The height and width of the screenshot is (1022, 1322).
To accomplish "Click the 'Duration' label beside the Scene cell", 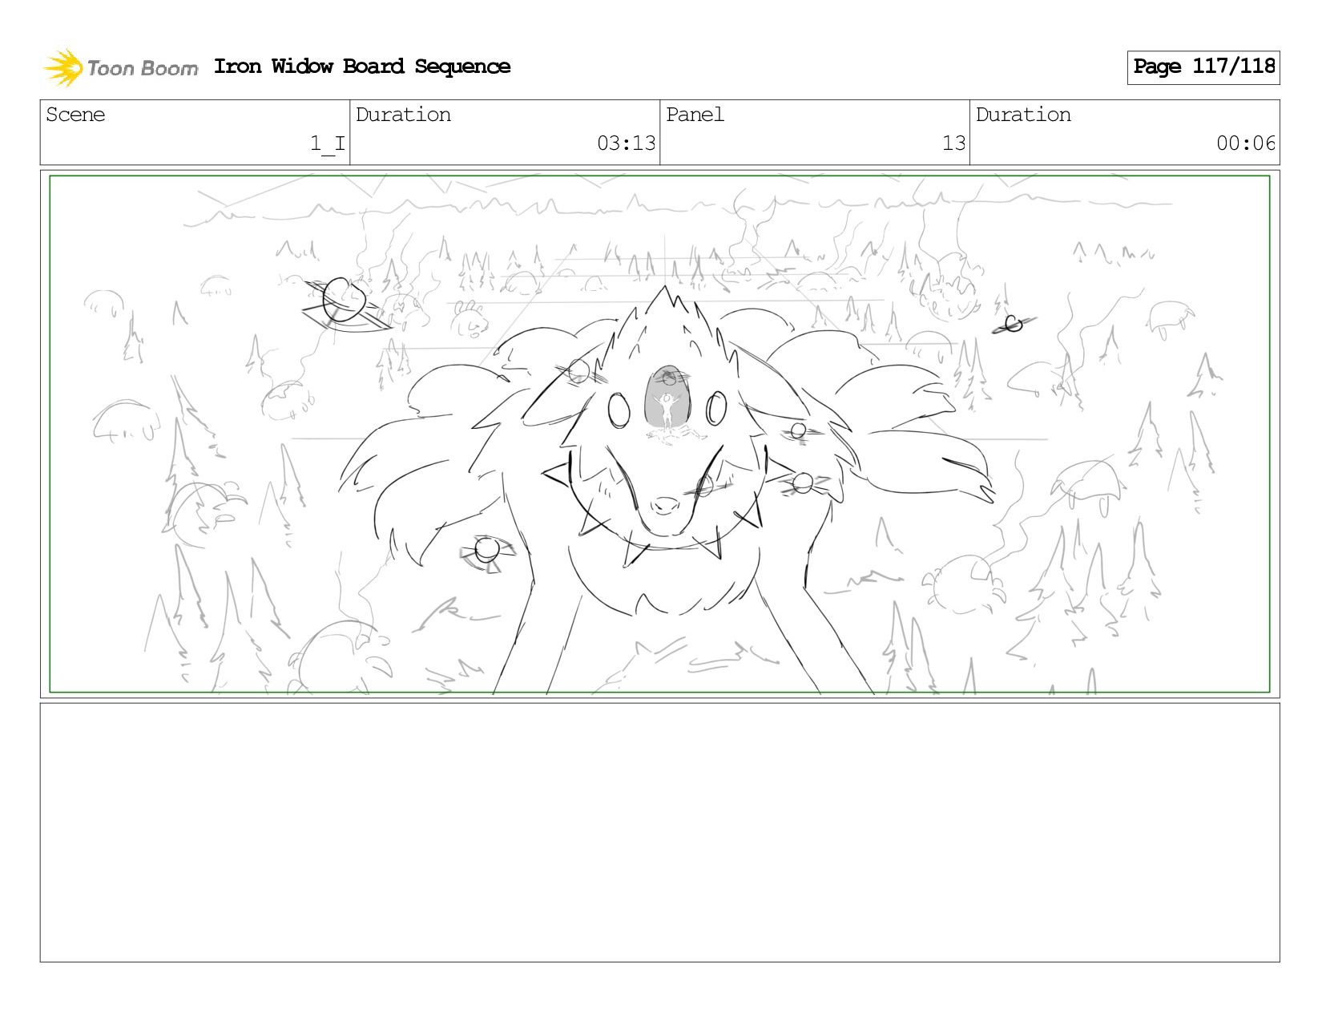I will click(403, 115).
